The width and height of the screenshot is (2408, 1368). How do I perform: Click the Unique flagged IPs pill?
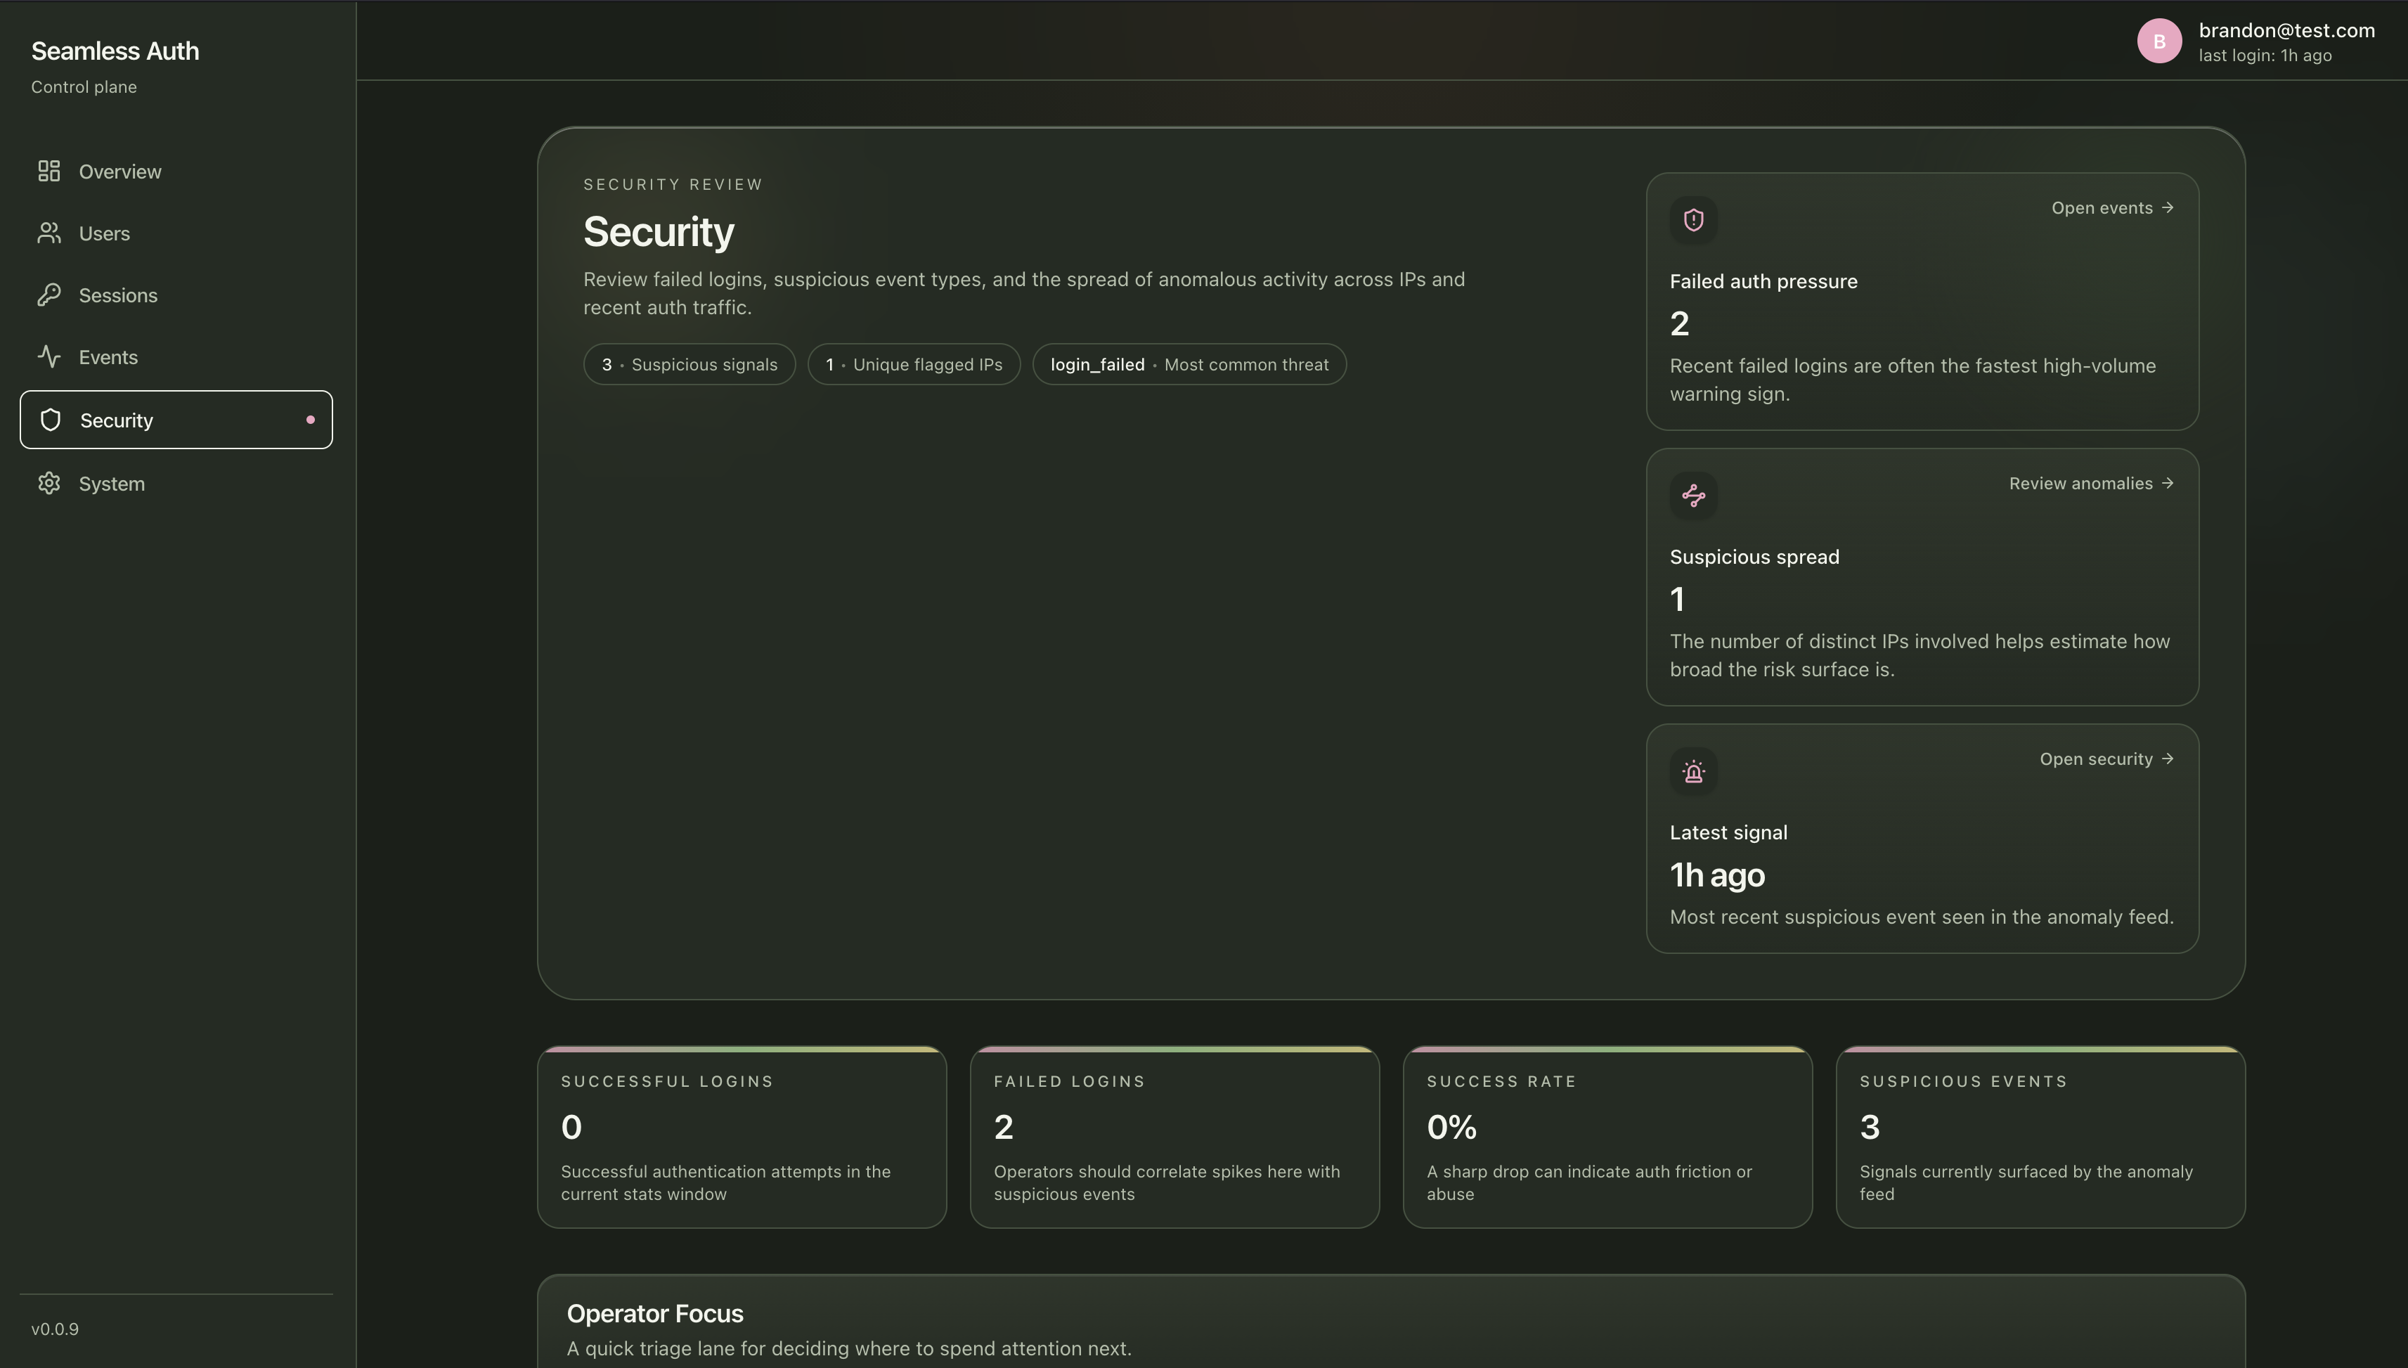point(914,365)
